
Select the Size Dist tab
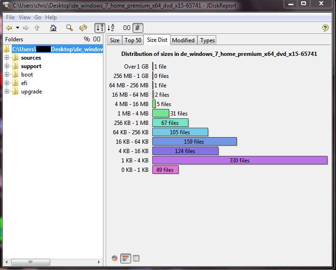157,40
